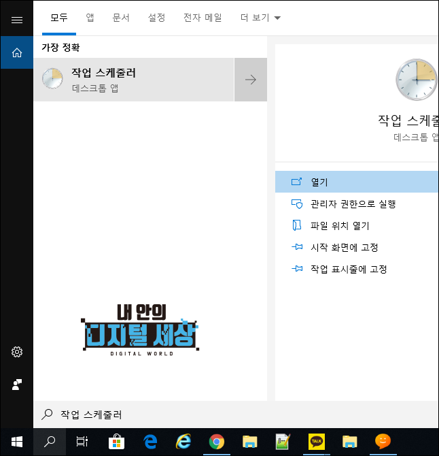Open Task View on the taskbar
The image size is (439, 456).
click(82, 442)
